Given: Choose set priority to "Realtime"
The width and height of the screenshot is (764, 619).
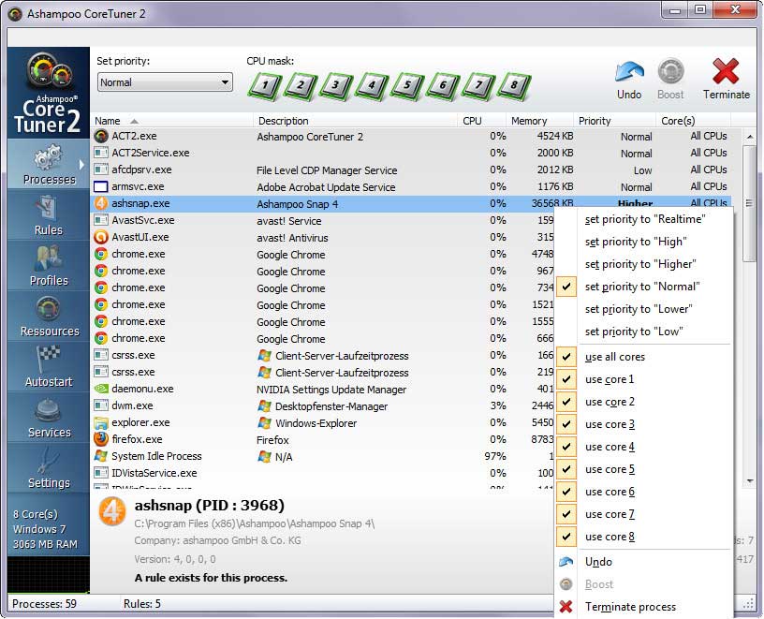Looking at the screenshot, I should pyautogui.click(x=644, y=219).
